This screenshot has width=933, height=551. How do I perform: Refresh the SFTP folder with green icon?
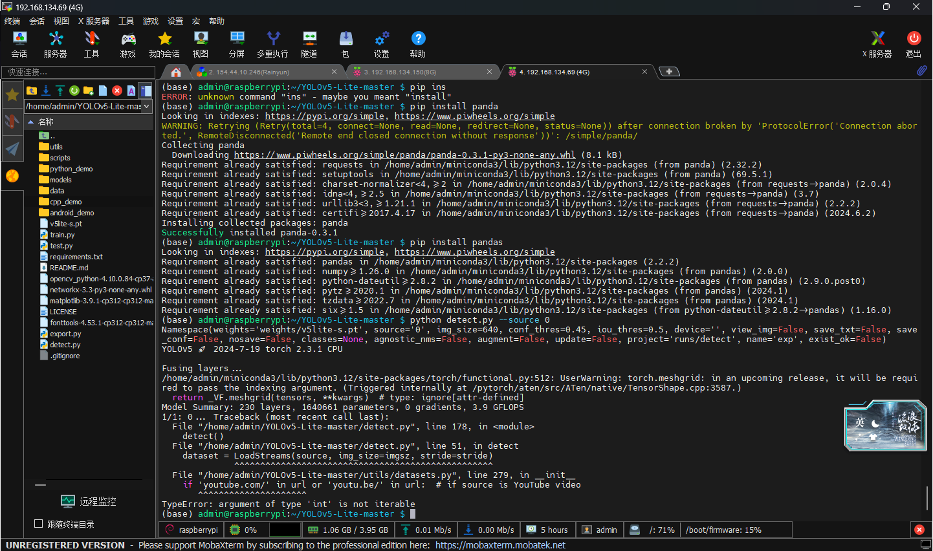point(74,91)
